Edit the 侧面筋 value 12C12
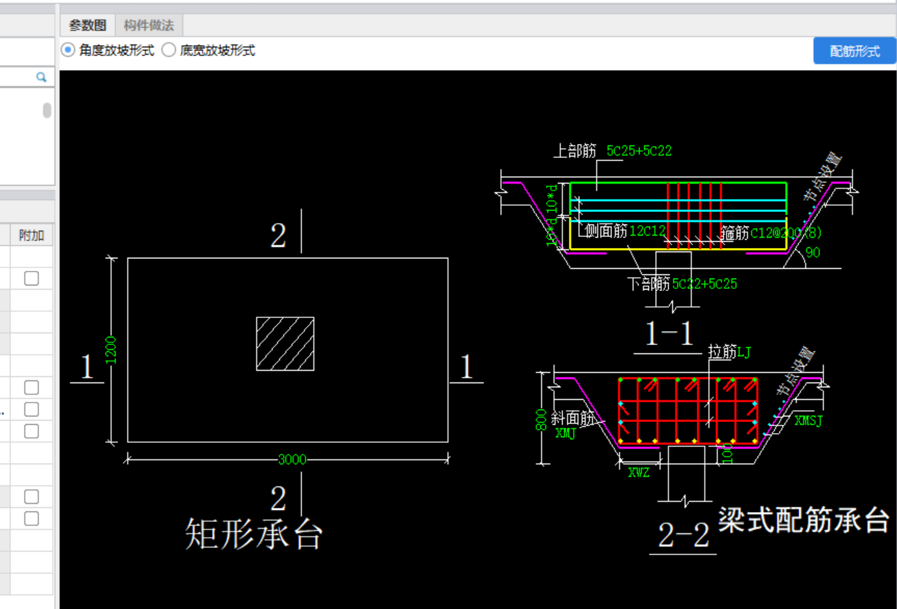Image resolution: width=897 pixels, height=609 pixels. (647, 230)
